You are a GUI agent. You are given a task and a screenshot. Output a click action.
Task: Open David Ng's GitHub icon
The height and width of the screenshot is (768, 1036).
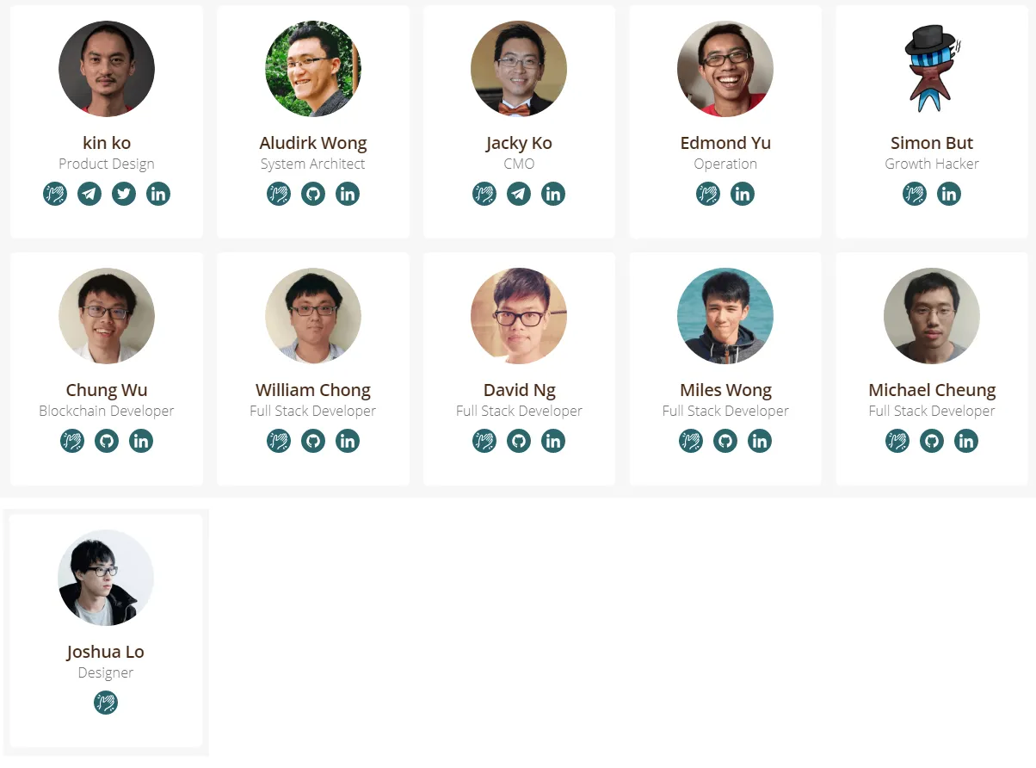tap(519, 441)
